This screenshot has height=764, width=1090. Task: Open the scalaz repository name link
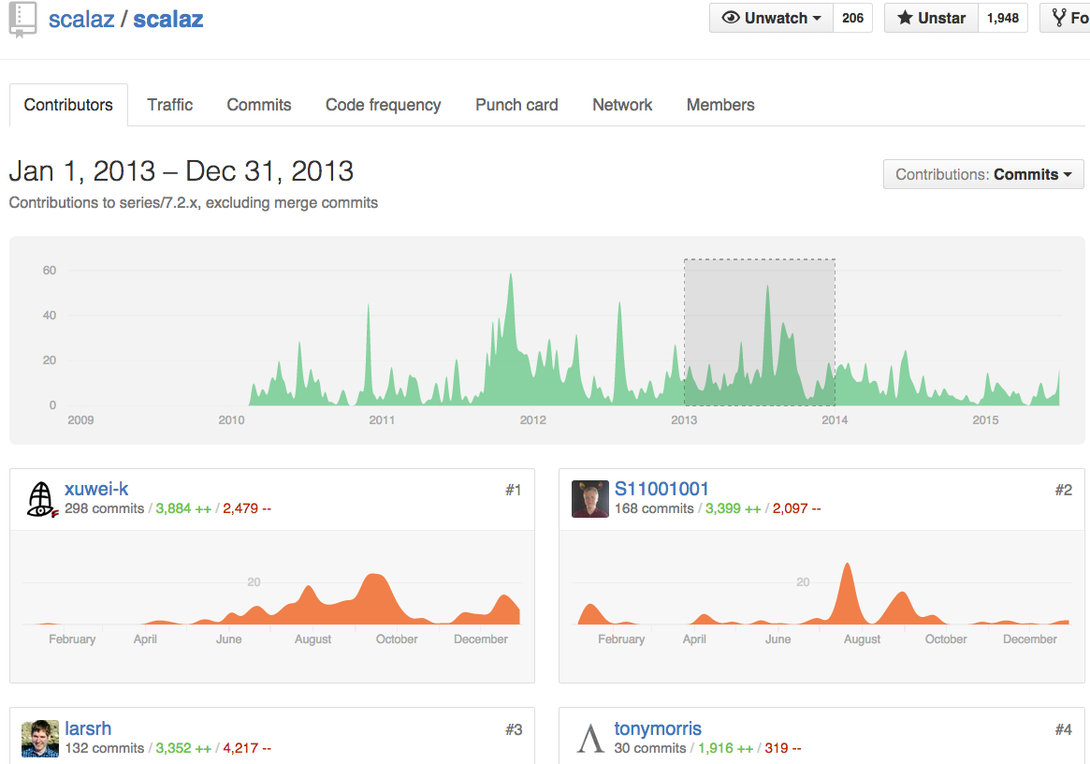[168, 19]
